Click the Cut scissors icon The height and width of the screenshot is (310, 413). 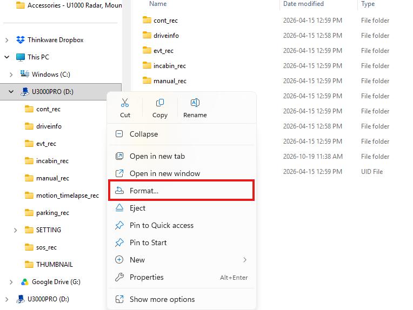[125, 103]
